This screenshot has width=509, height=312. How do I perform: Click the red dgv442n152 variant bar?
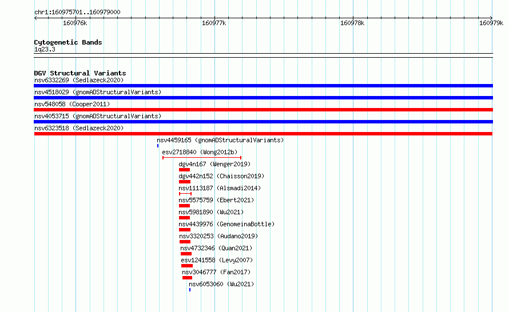(184, 182)
